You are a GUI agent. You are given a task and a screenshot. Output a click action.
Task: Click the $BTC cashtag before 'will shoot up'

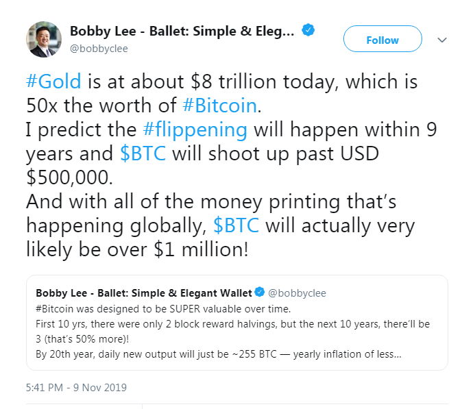click(143, 153)
